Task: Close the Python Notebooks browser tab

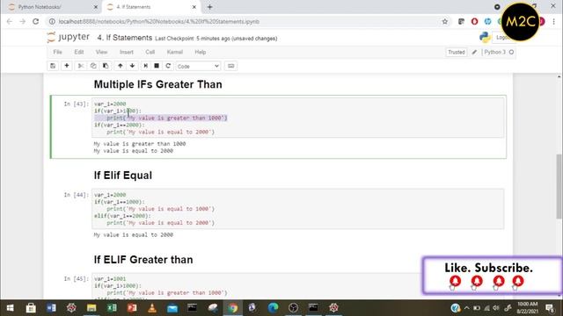Action: (96, 7)
